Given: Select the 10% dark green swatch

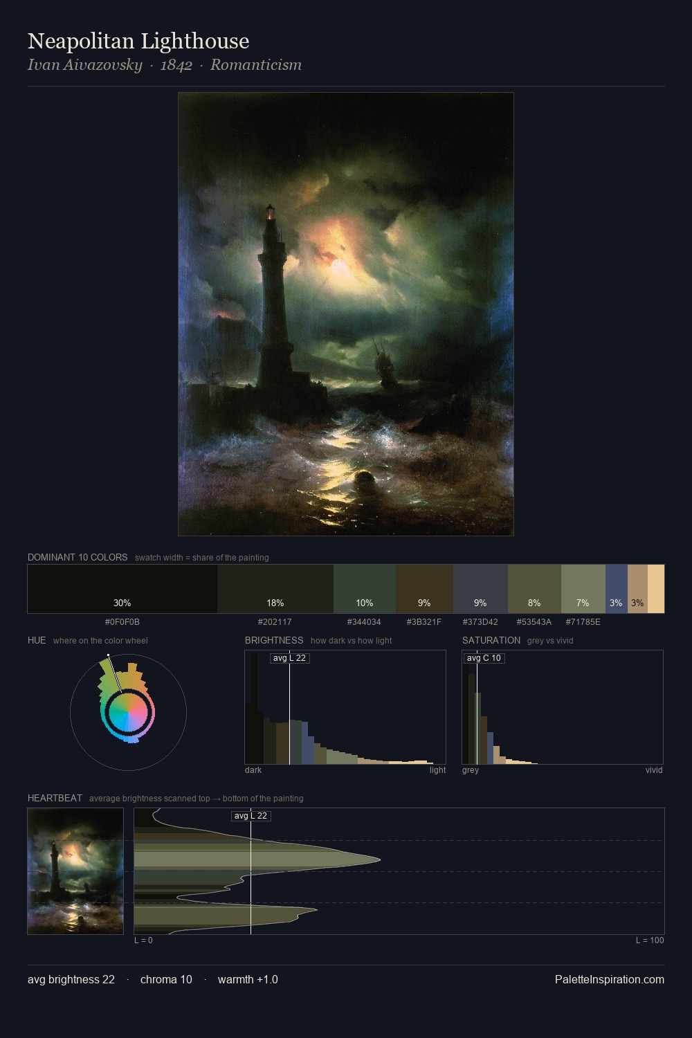Looking at the screenshot, I should [365, 589].
